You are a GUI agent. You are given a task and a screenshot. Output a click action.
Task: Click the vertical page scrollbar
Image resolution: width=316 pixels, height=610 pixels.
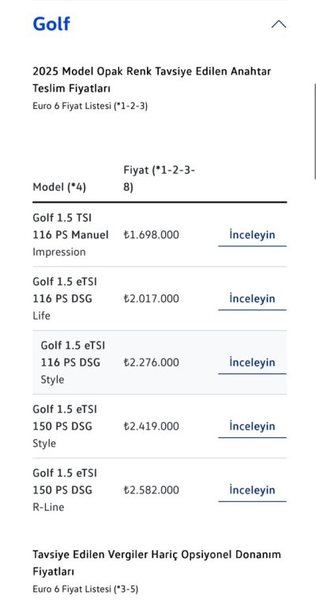[x=314, y=131]
